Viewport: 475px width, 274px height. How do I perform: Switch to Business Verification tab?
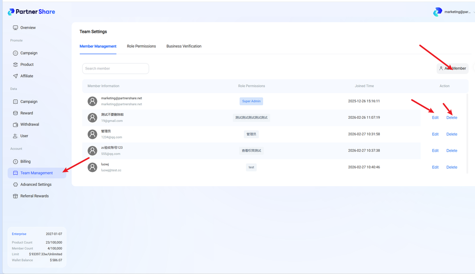(x=184, y=46)
